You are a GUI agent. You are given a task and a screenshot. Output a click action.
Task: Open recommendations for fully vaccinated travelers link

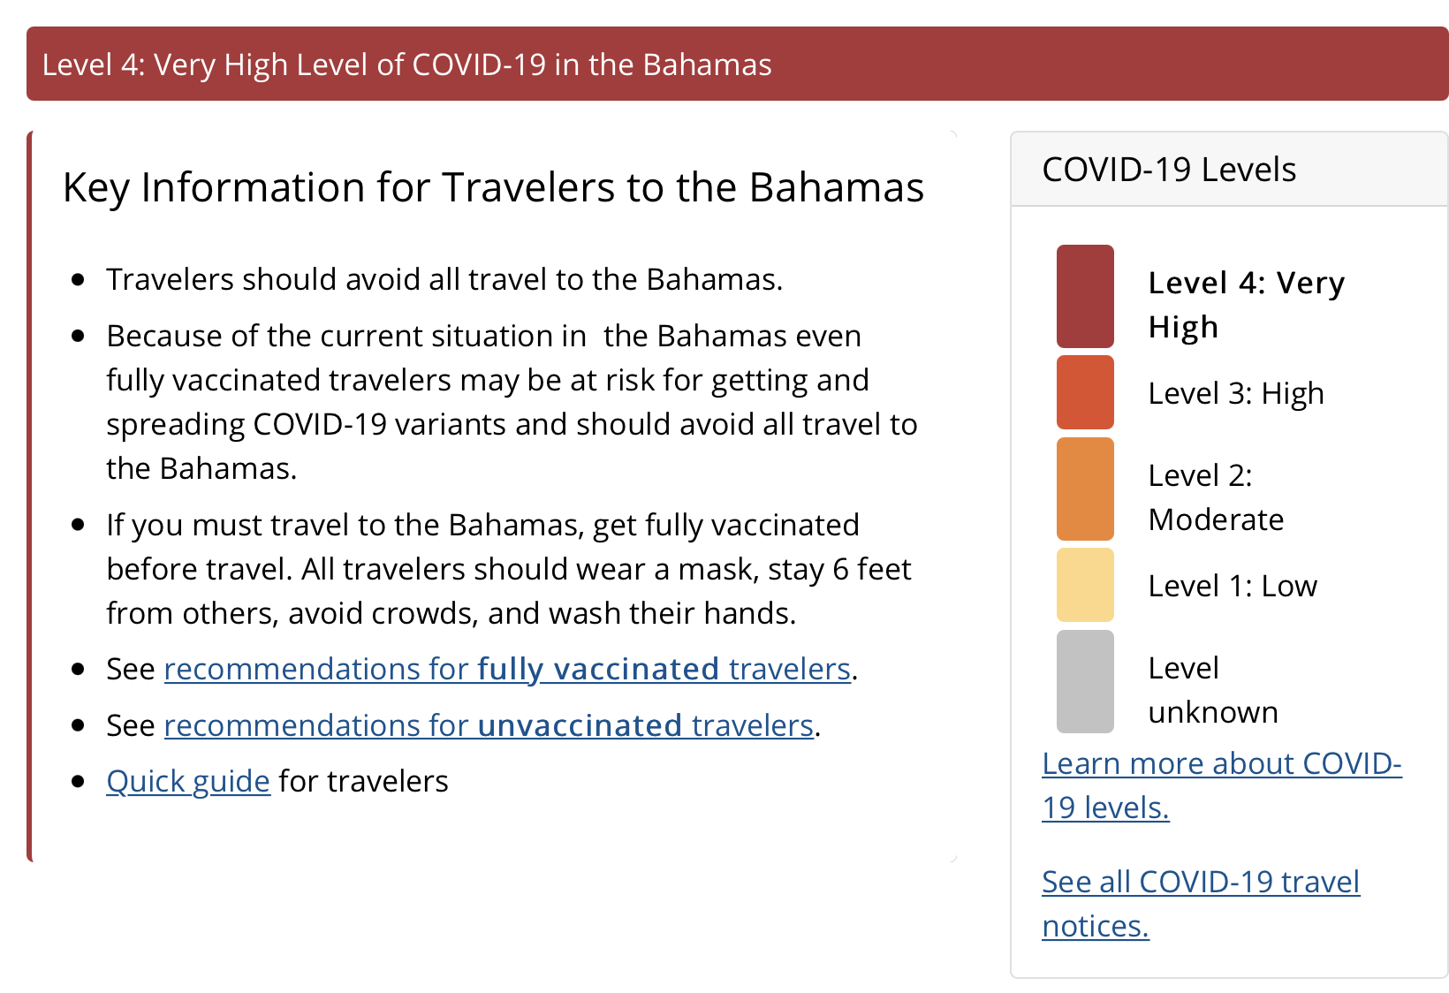pos(507,670)
